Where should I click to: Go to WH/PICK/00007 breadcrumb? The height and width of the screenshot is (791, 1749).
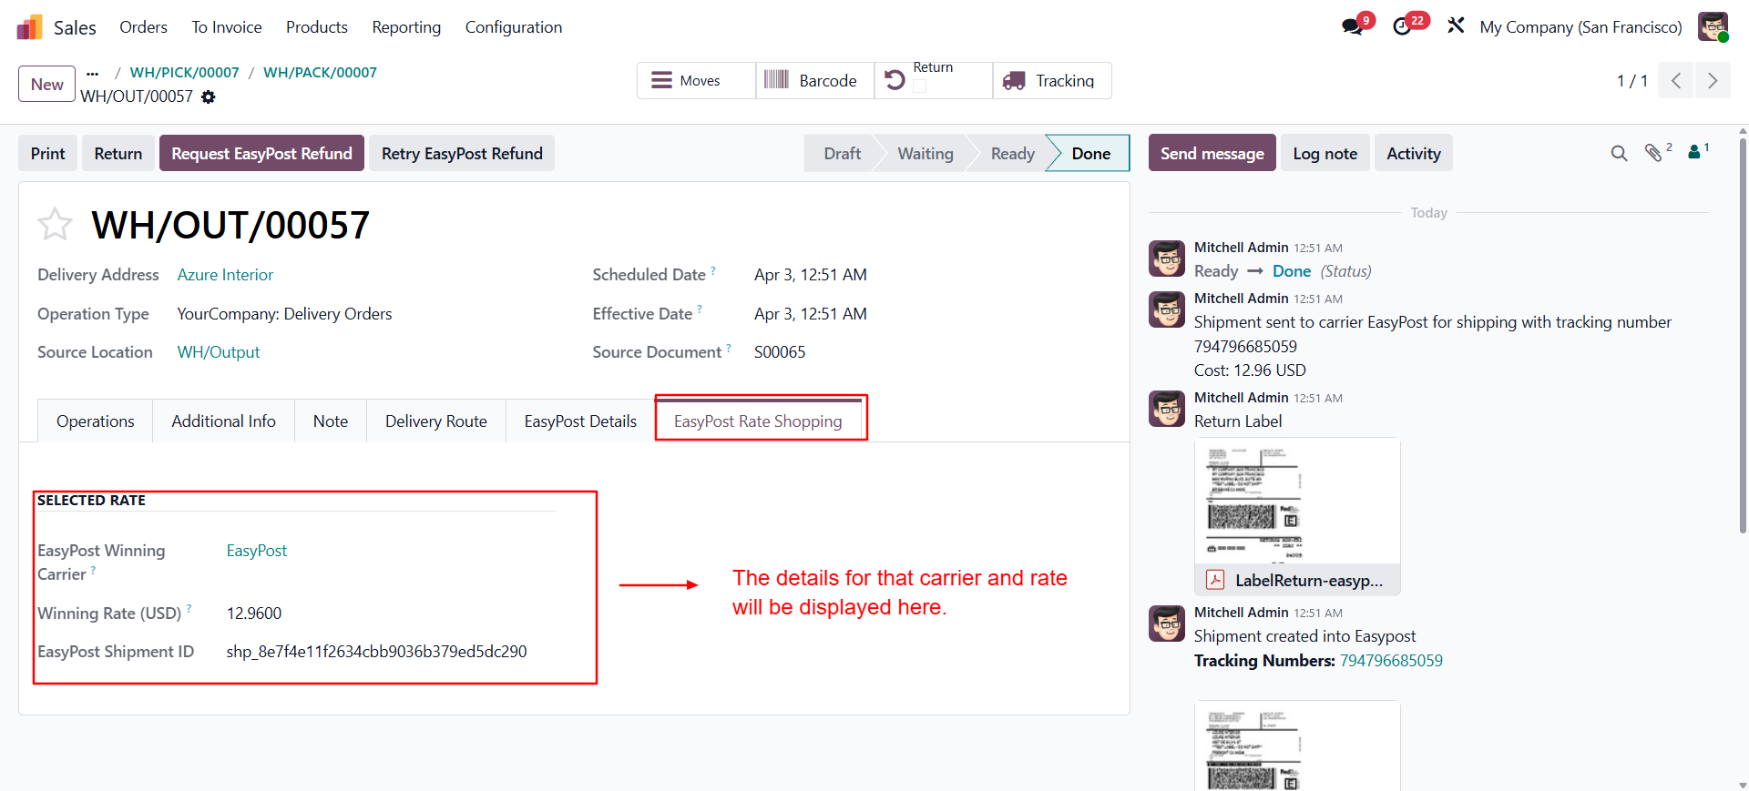[x=185, y=73]
